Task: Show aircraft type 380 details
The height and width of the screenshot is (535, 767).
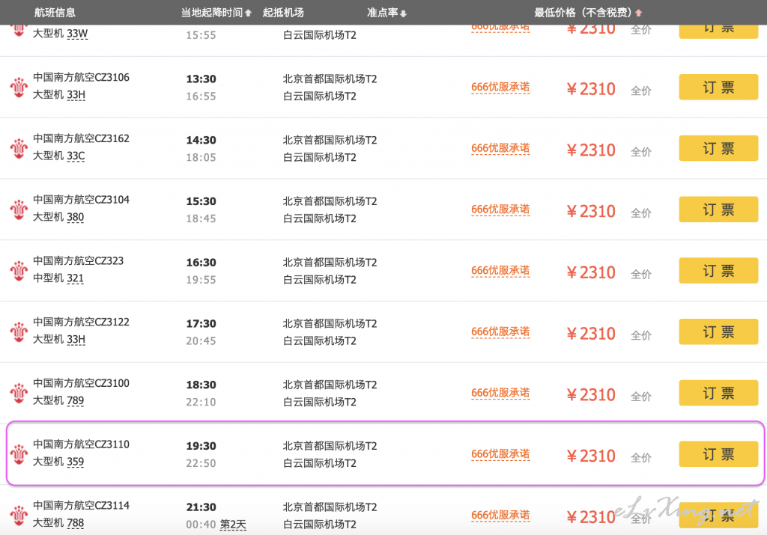Action: coord(76,217)
